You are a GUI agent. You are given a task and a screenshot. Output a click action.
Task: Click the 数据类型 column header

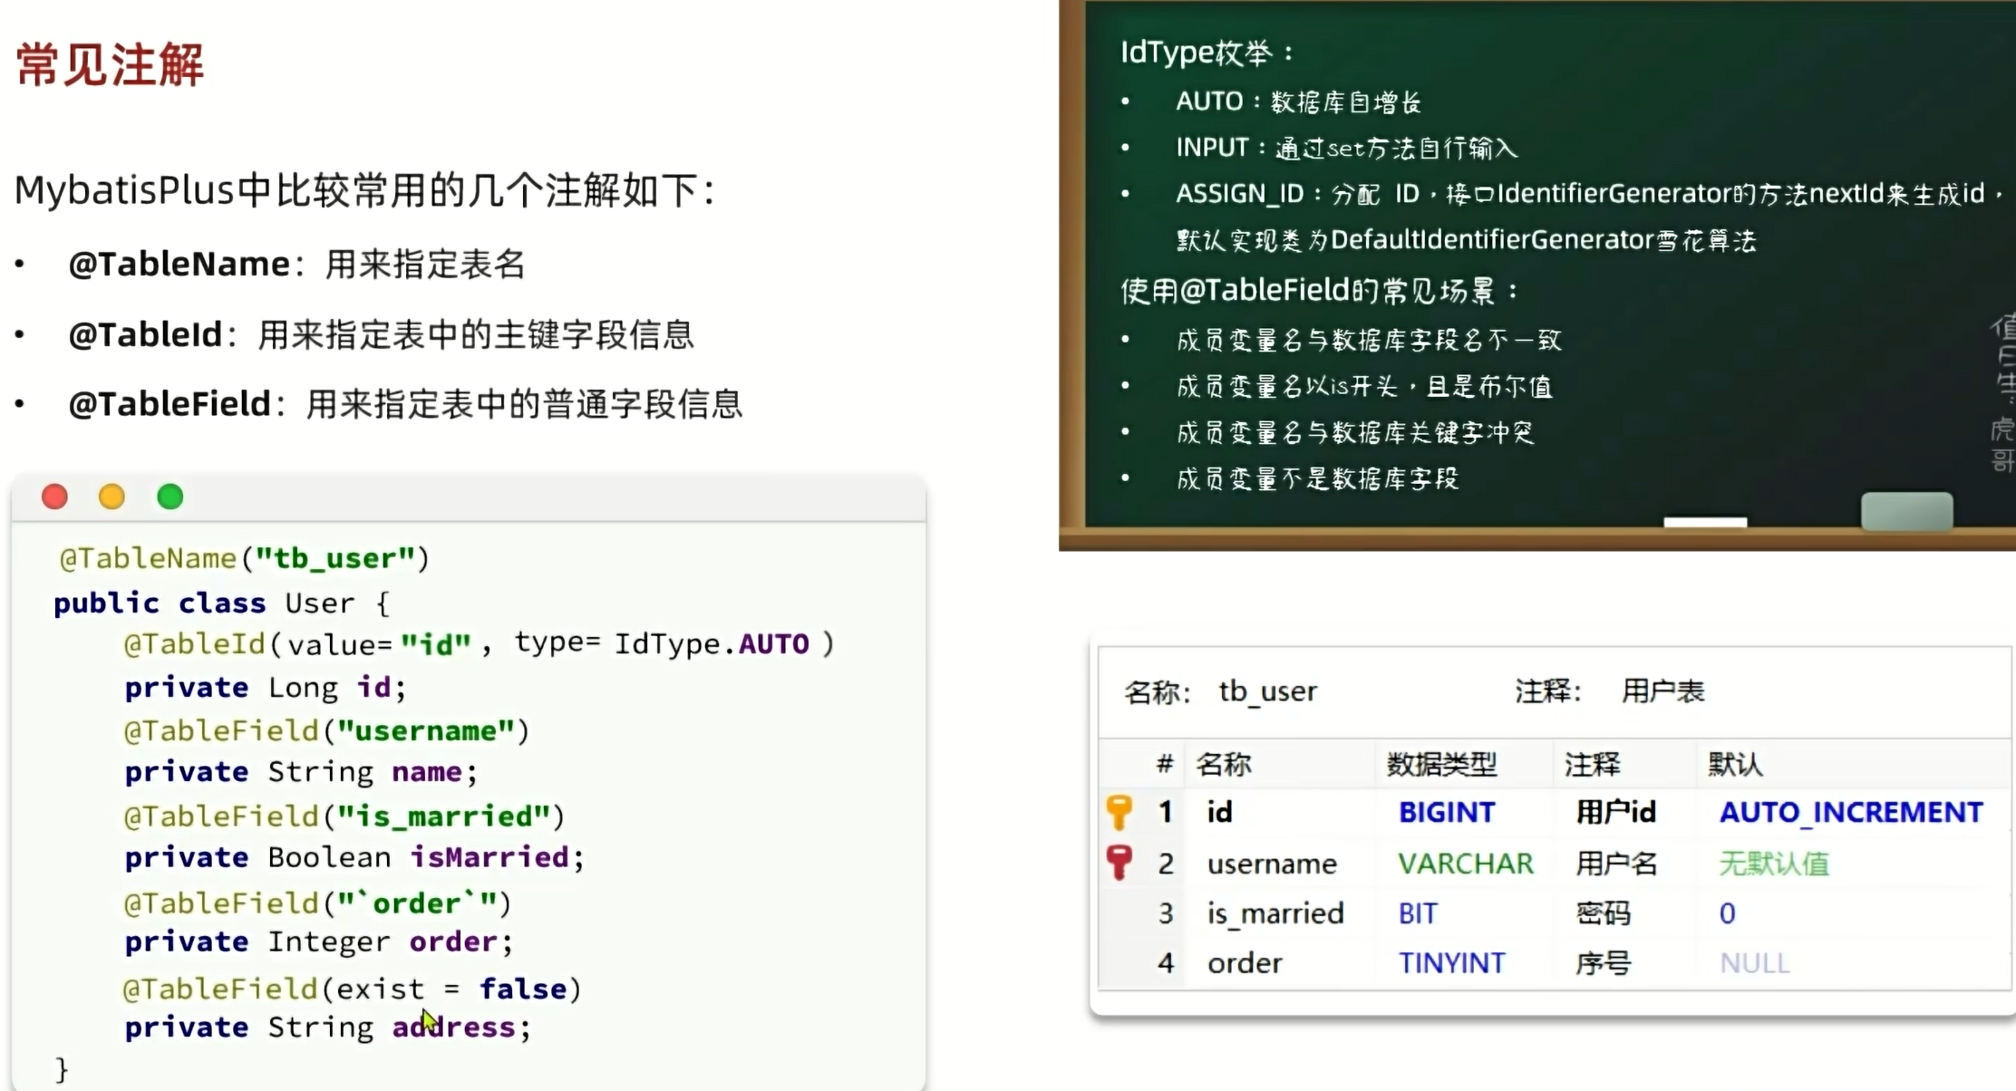pyautogui.click(x=1441, y=765)
